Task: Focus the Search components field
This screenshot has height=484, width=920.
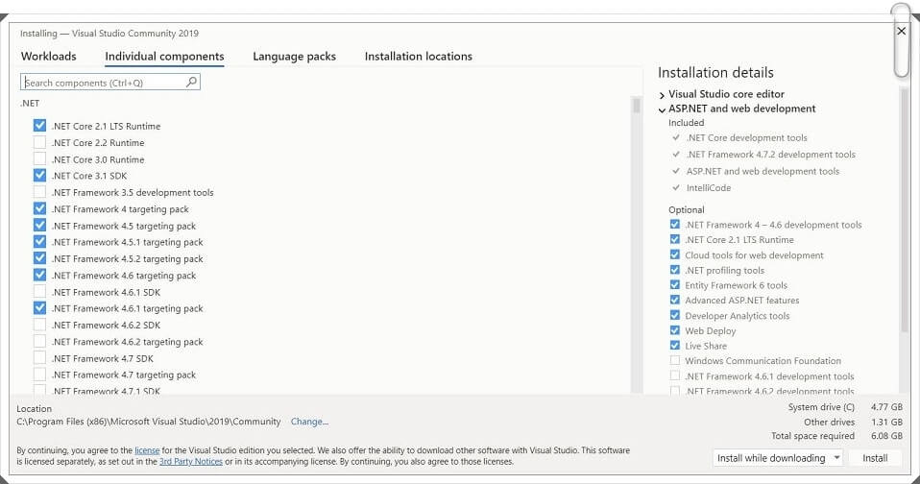Action: tap(110, 83)
